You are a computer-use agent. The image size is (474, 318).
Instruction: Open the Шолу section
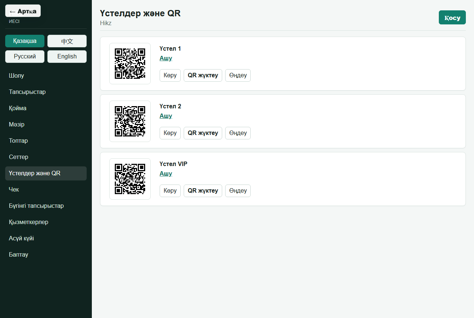click(46, 76)
